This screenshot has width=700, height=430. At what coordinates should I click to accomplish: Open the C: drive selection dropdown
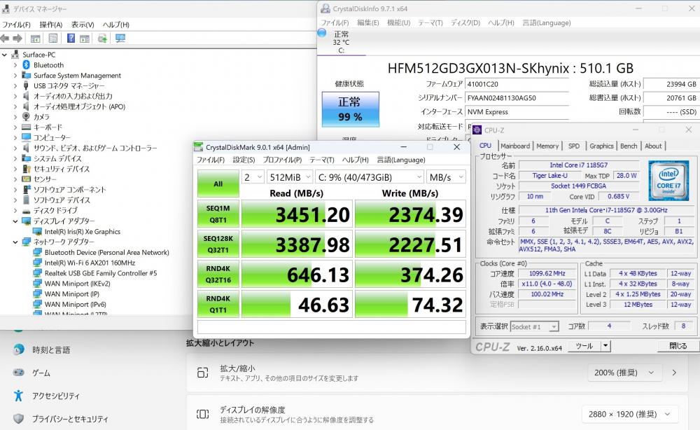(x=369, y=177)
